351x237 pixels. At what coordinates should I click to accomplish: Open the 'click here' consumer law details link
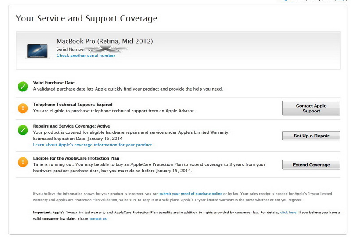tap(288, 212)
